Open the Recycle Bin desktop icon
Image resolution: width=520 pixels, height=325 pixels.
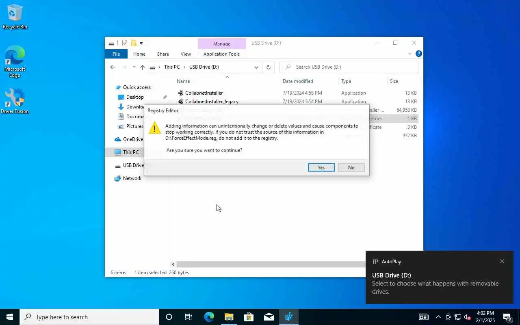click(x=15, y=17)
